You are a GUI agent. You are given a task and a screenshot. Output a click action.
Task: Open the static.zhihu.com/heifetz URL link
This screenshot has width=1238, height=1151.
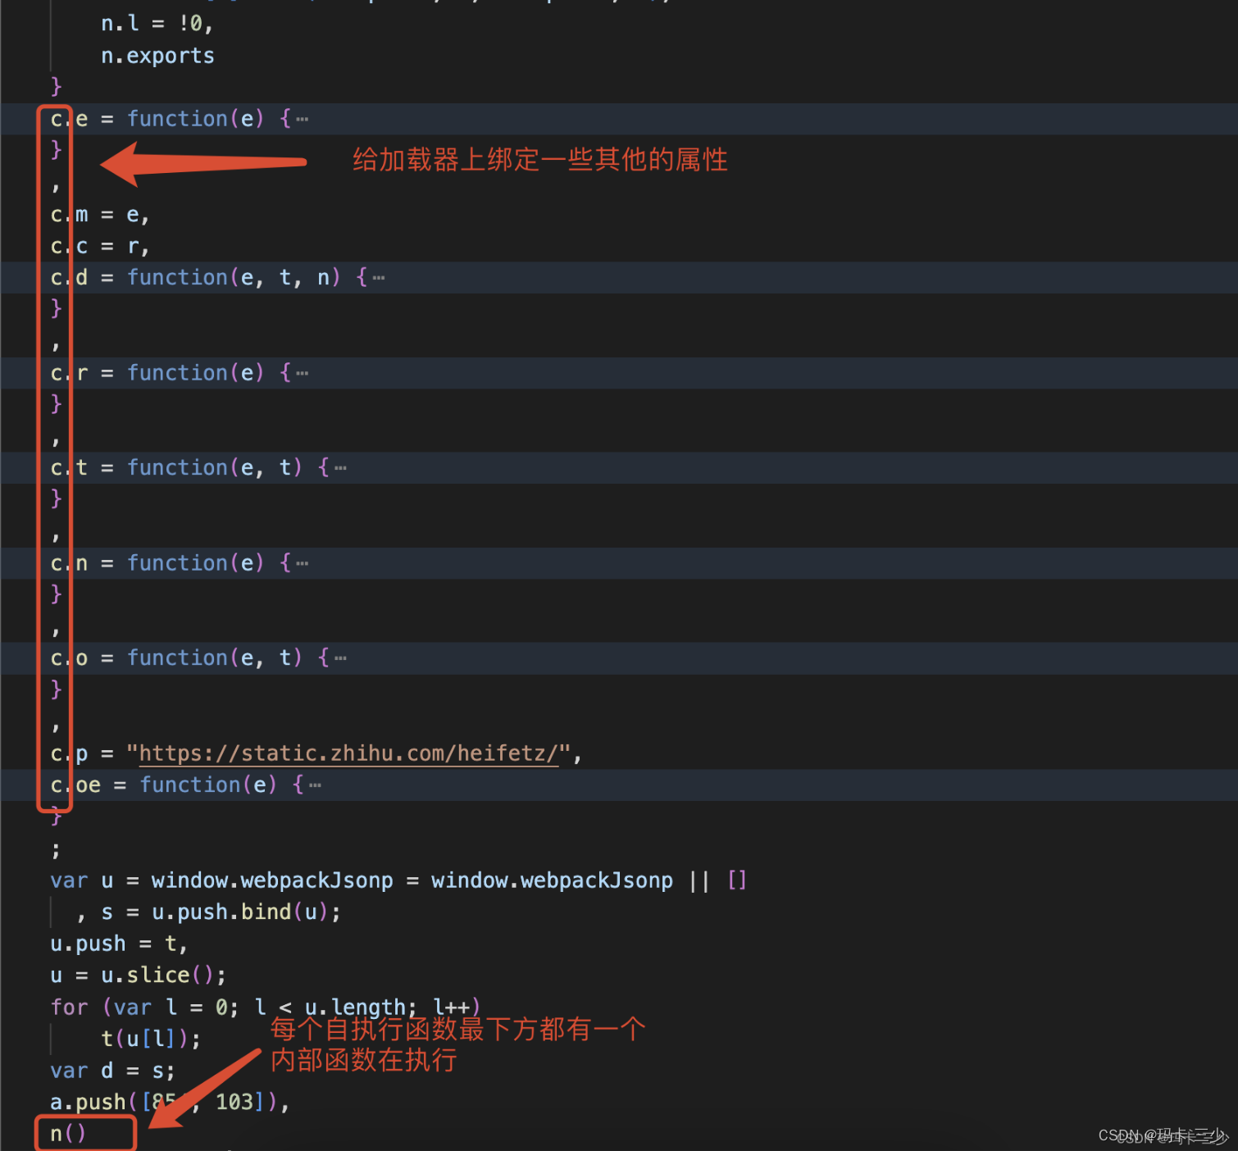(x=348, y=753)
